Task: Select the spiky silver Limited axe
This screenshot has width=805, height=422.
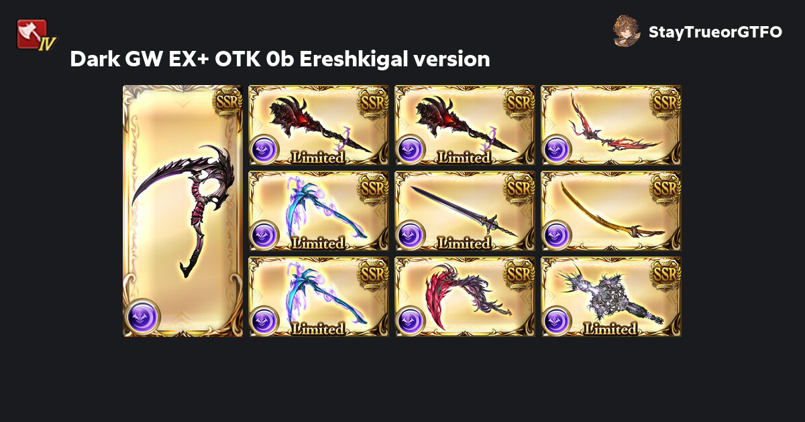Action: tap(611, 297)
